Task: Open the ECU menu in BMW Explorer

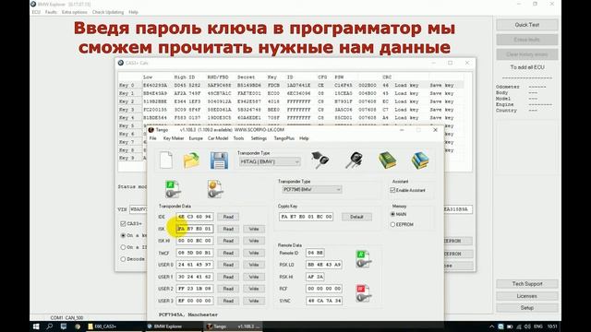Action: point(36,12)
